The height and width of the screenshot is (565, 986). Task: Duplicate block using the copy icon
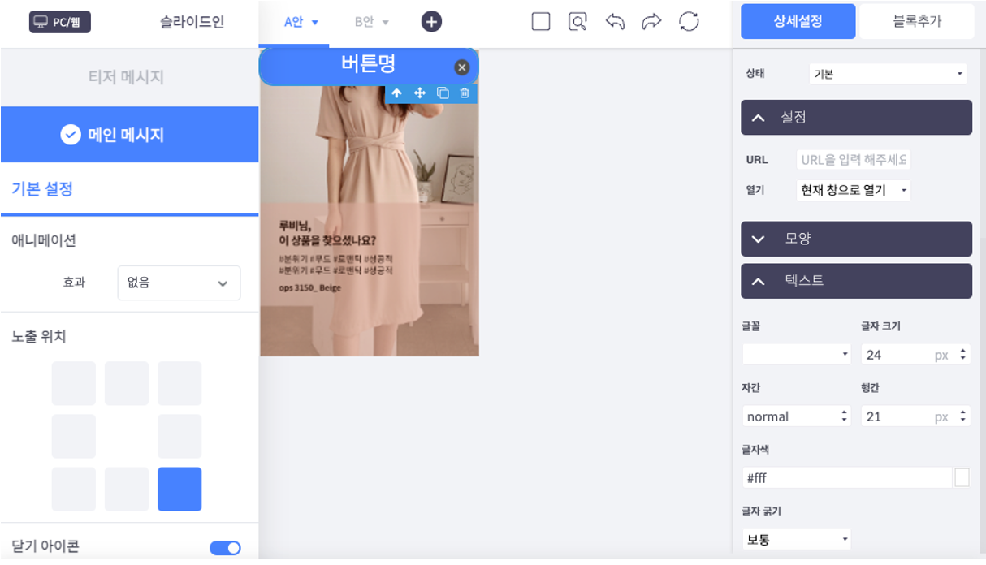click(443, 93)
